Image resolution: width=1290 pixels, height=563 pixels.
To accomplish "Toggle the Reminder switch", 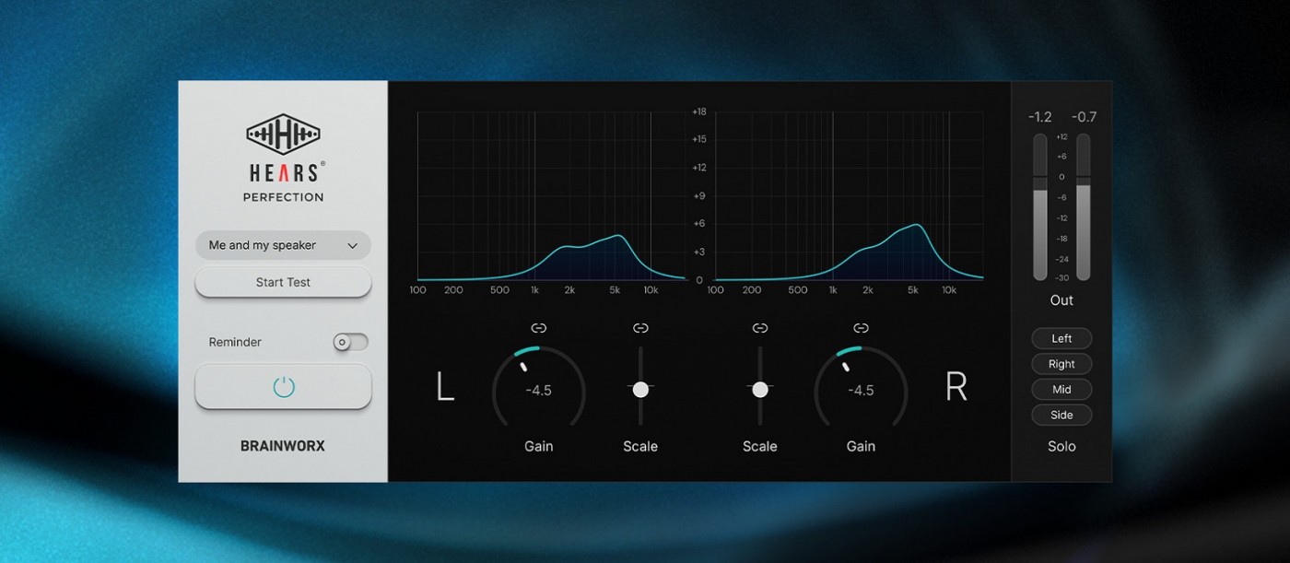I will click(350, 342).
